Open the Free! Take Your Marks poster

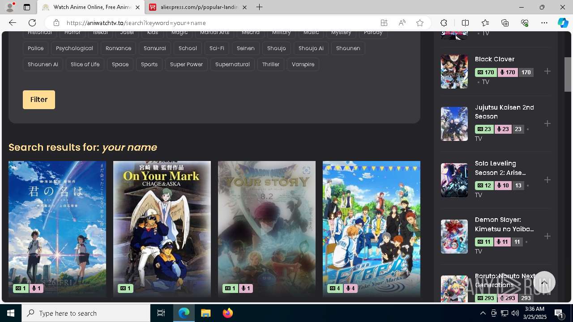372,229
